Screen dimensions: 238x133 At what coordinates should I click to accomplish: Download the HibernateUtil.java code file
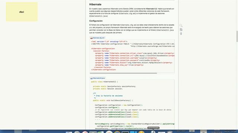[97, 78]
